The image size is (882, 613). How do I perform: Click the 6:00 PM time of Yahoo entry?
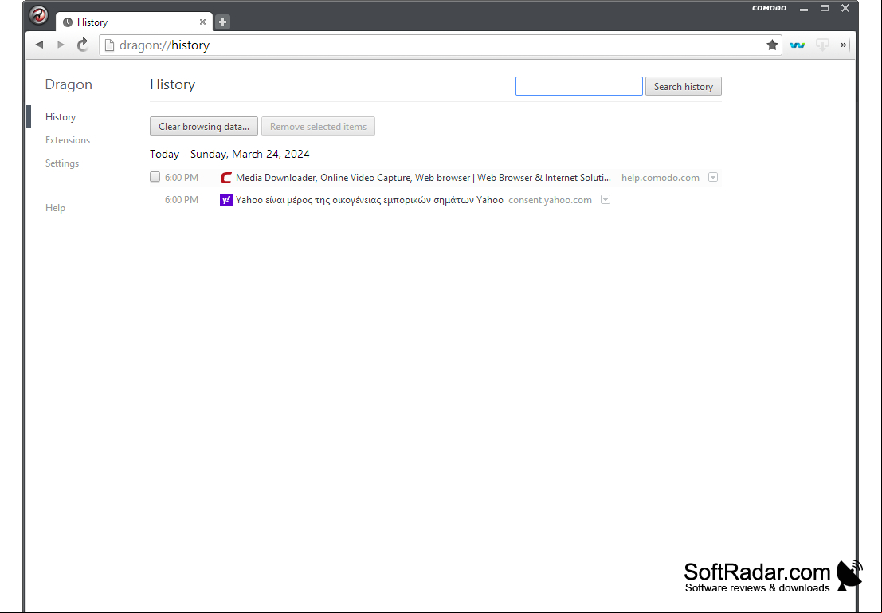point(182,200)
